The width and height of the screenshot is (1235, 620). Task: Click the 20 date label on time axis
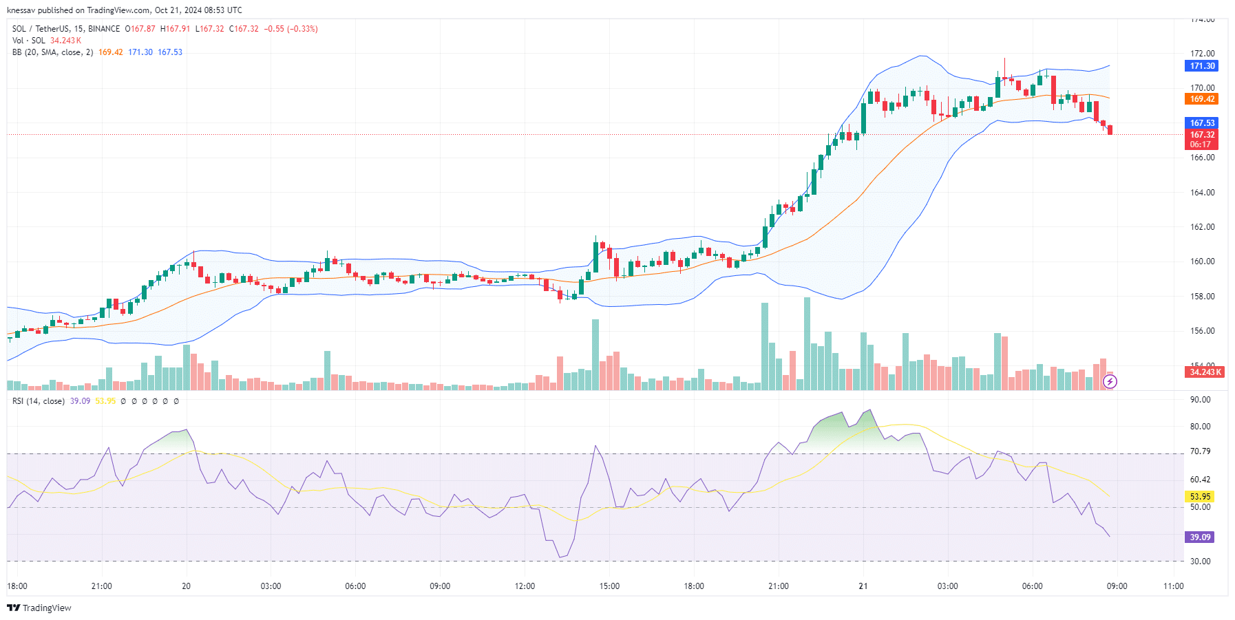click(186, 586)
